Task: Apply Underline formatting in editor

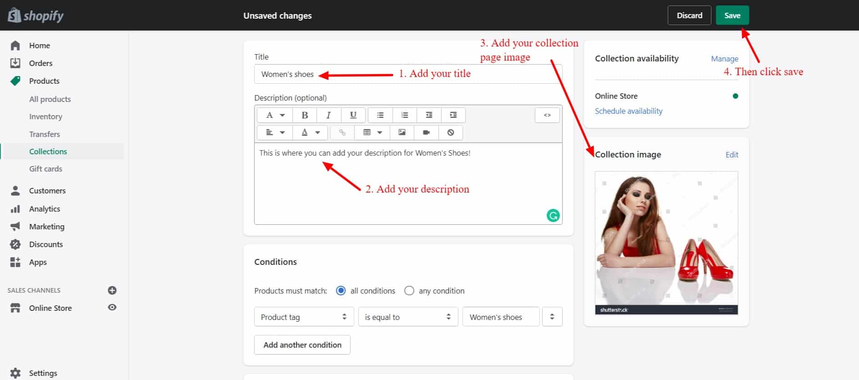Action: 353,115
